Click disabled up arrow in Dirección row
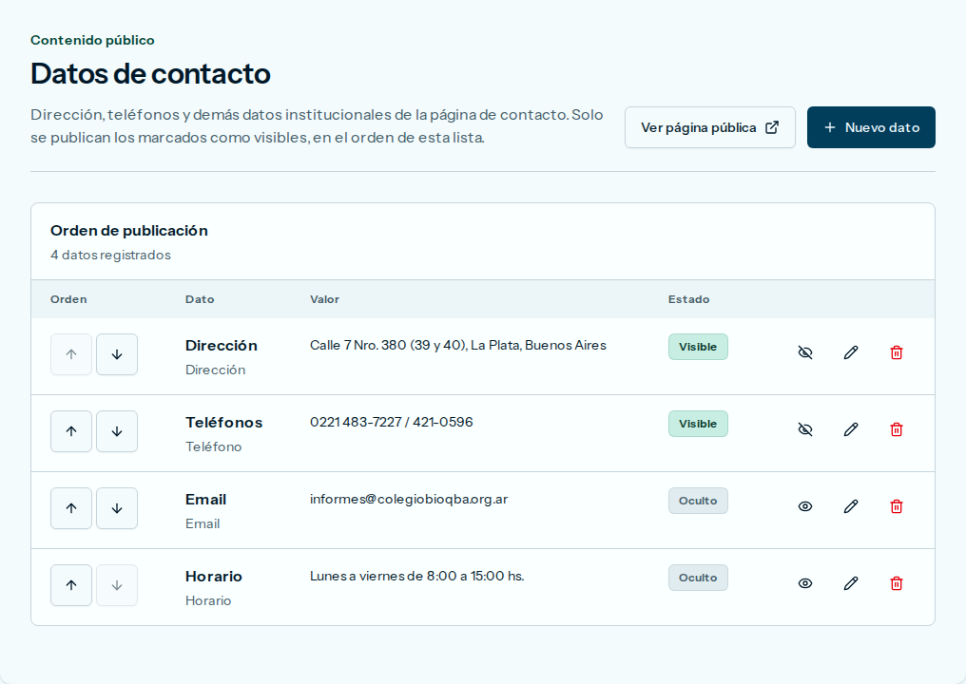Image resolution: width=966 pixels, height=684 pixels. 71,354
